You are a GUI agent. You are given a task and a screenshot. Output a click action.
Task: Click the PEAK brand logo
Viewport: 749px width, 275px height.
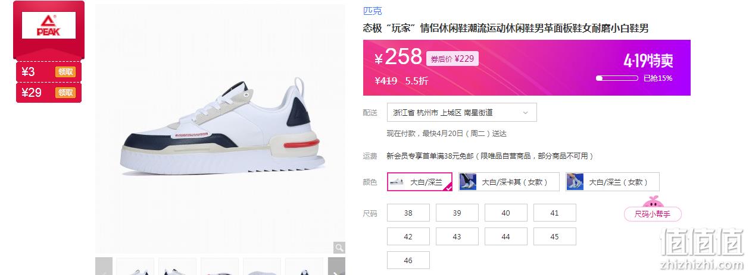[49, 26]
